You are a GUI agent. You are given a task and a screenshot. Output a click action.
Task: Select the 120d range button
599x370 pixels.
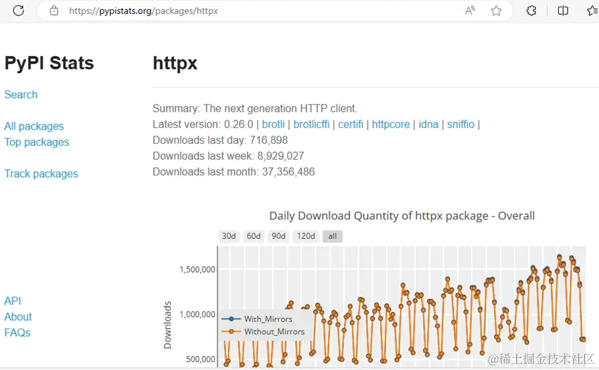[306, 236]
